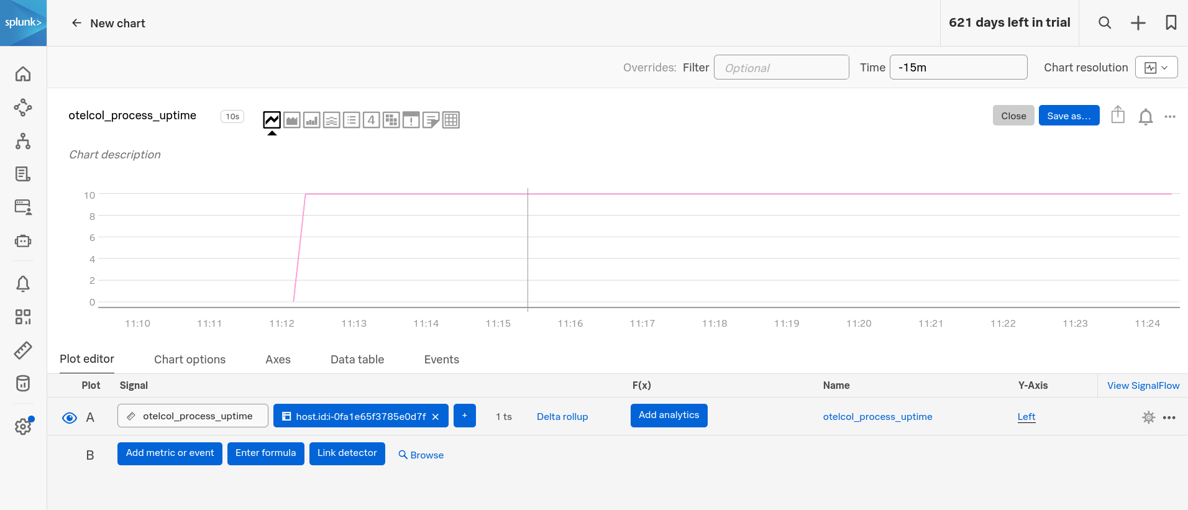Viewport: 1188px width, 510px height.
Task: Open bookmarks icon in the top bar
Action: [1171, 23]
